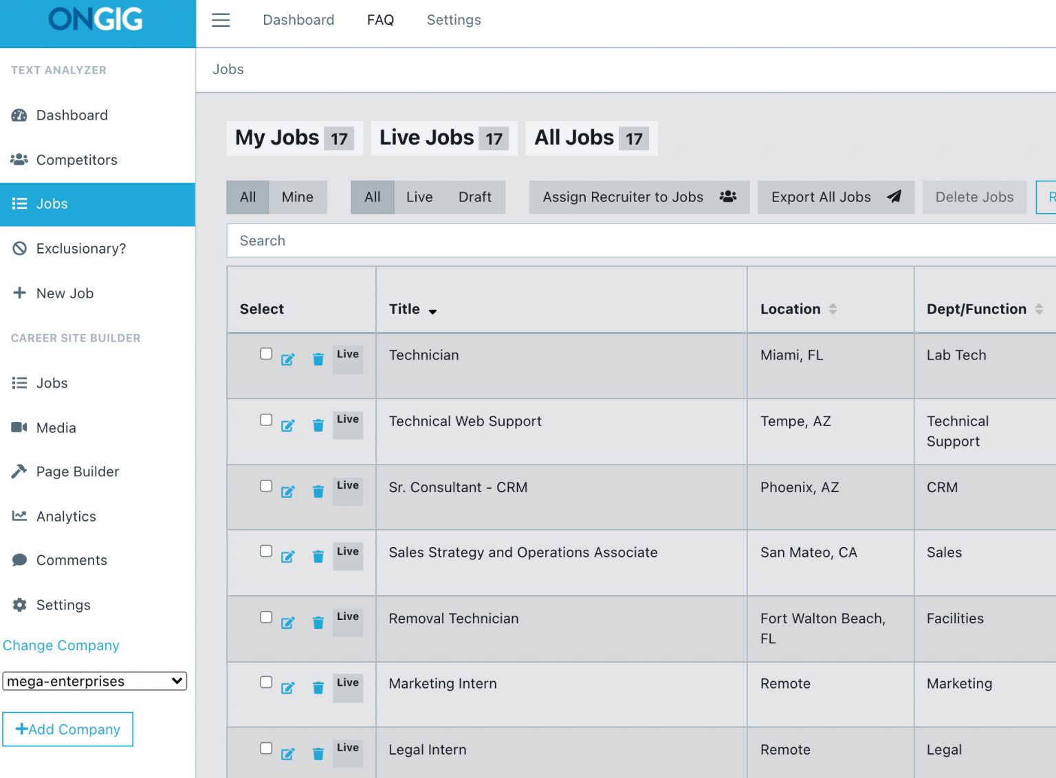1056x778 pixels.
Task: Click the Analytics chart icon in sidebar
Action: click(19, 516)
